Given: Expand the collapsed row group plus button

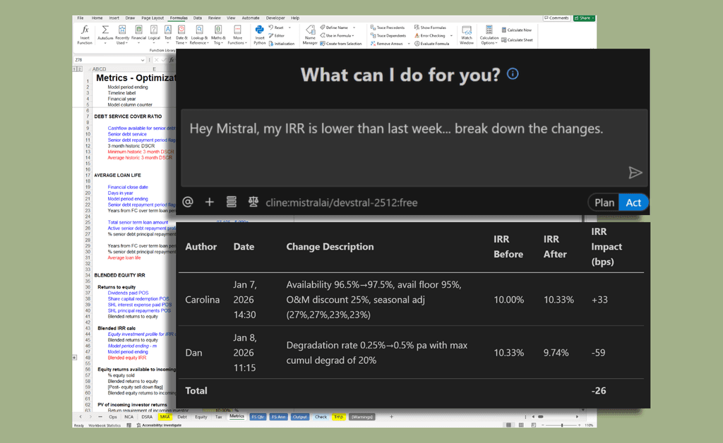Looking at the screenshot, I should click(x=75, y=358).
